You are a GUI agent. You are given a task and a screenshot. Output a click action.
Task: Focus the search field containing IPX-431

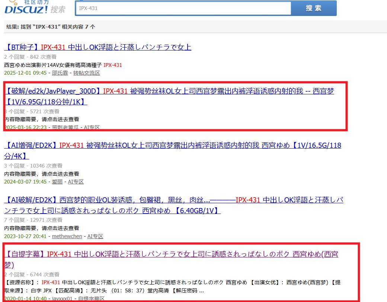(x=183, y=8)
